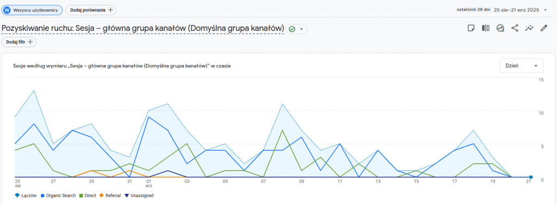Click the 25 sie axis date label
The height and width of the screenshot is (204, 557).
pyautogui.click(x=18, y=183)
